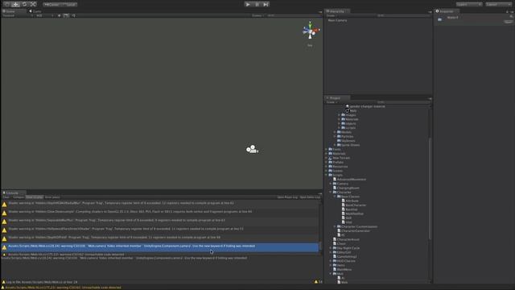Screen dimensions: 515x290
Task: Click the Open Editor Log button
Action: [x=310, y=197]
